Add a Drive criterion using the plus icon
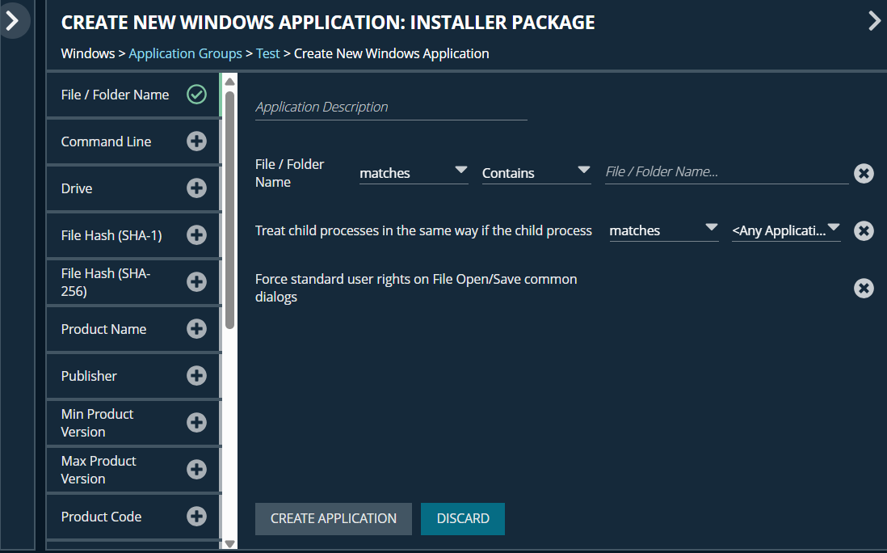This screenshot has width=887, height=553. click(x=196, y=188)
